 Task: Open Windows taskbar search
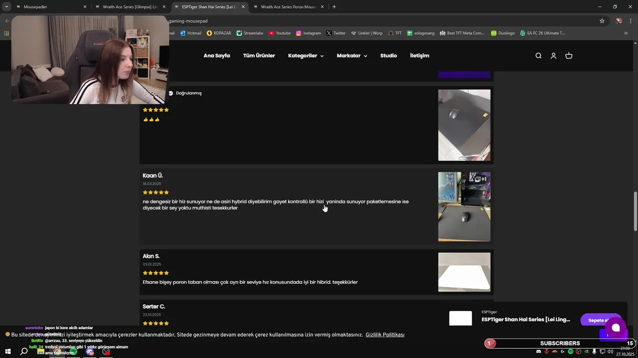[x=24, y=352]
